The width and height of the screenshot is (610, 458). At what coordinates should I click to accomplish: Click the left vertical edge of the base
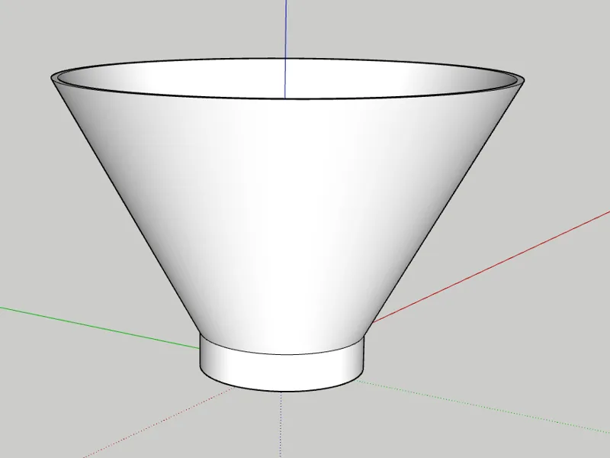point(201,353)
